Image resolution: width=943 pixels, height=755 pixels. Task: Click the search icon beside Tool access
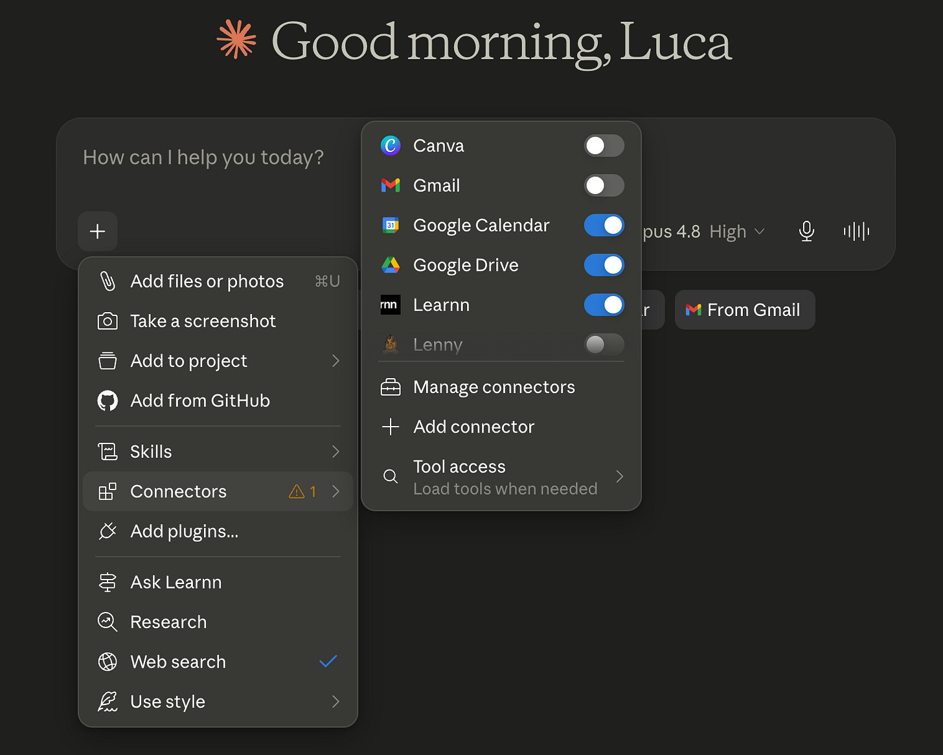tap(391, 477)
